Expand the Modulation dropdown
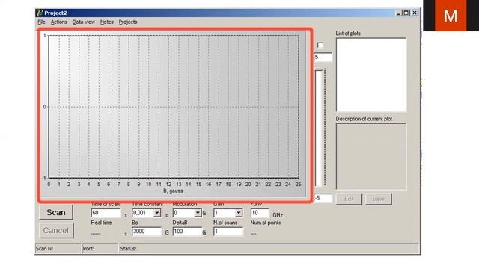Viewport: 479px width, 269px height. click(198, 213)
